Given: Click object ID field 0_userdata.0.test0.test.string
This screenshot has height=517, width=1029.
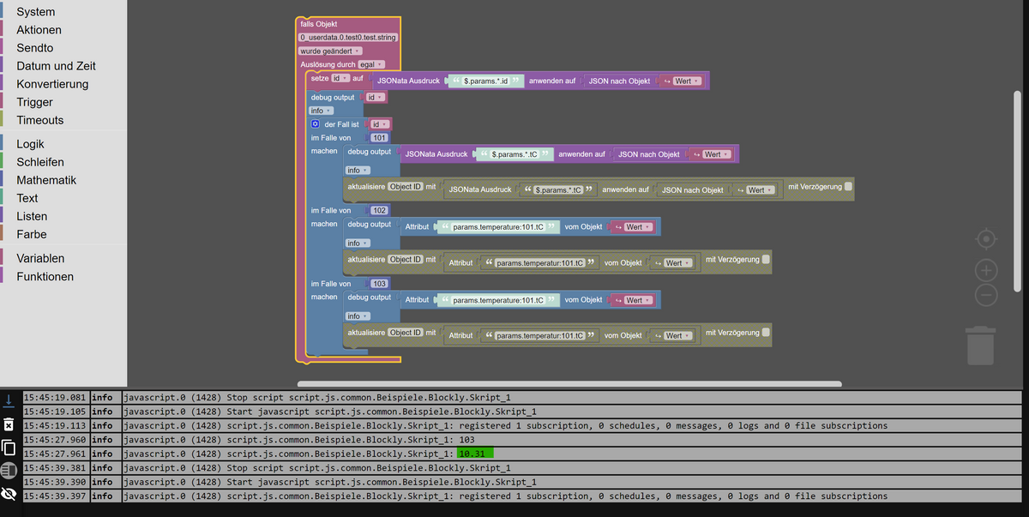Looking at the screenshot, I should point(347,38).
